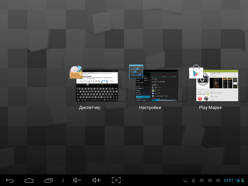
Task: Tap the Recent apps navigation icon
Action: coord(49,180)
